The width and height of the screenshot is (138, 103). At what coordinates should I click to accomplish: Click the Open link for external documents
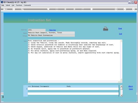[x=131, y=89]
